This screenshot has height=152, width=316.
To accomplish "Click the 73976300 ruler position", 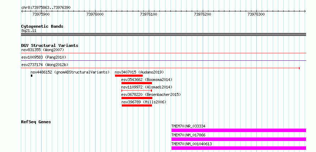I will [x=256, y=15].
